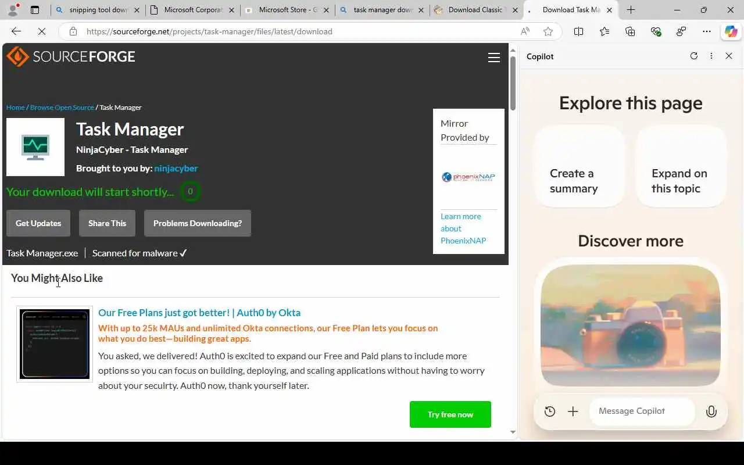Viewport: 744px width, 465px height.
Task: Click the Scanned for malware text
Action: coord(139,253)
